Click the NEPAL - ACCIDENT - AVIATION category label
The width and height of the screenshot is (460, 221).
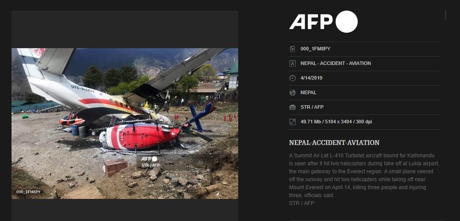[x=336, y=63]
